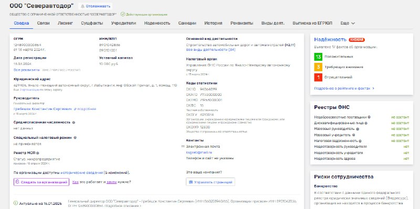Screen dimensions: 420x209
Task: Click the Уставный капитал value 10 000 руб
Action: pos(108,64)
